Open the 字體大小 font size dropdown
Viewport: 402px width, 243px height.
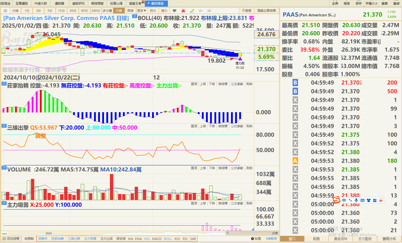372,3
